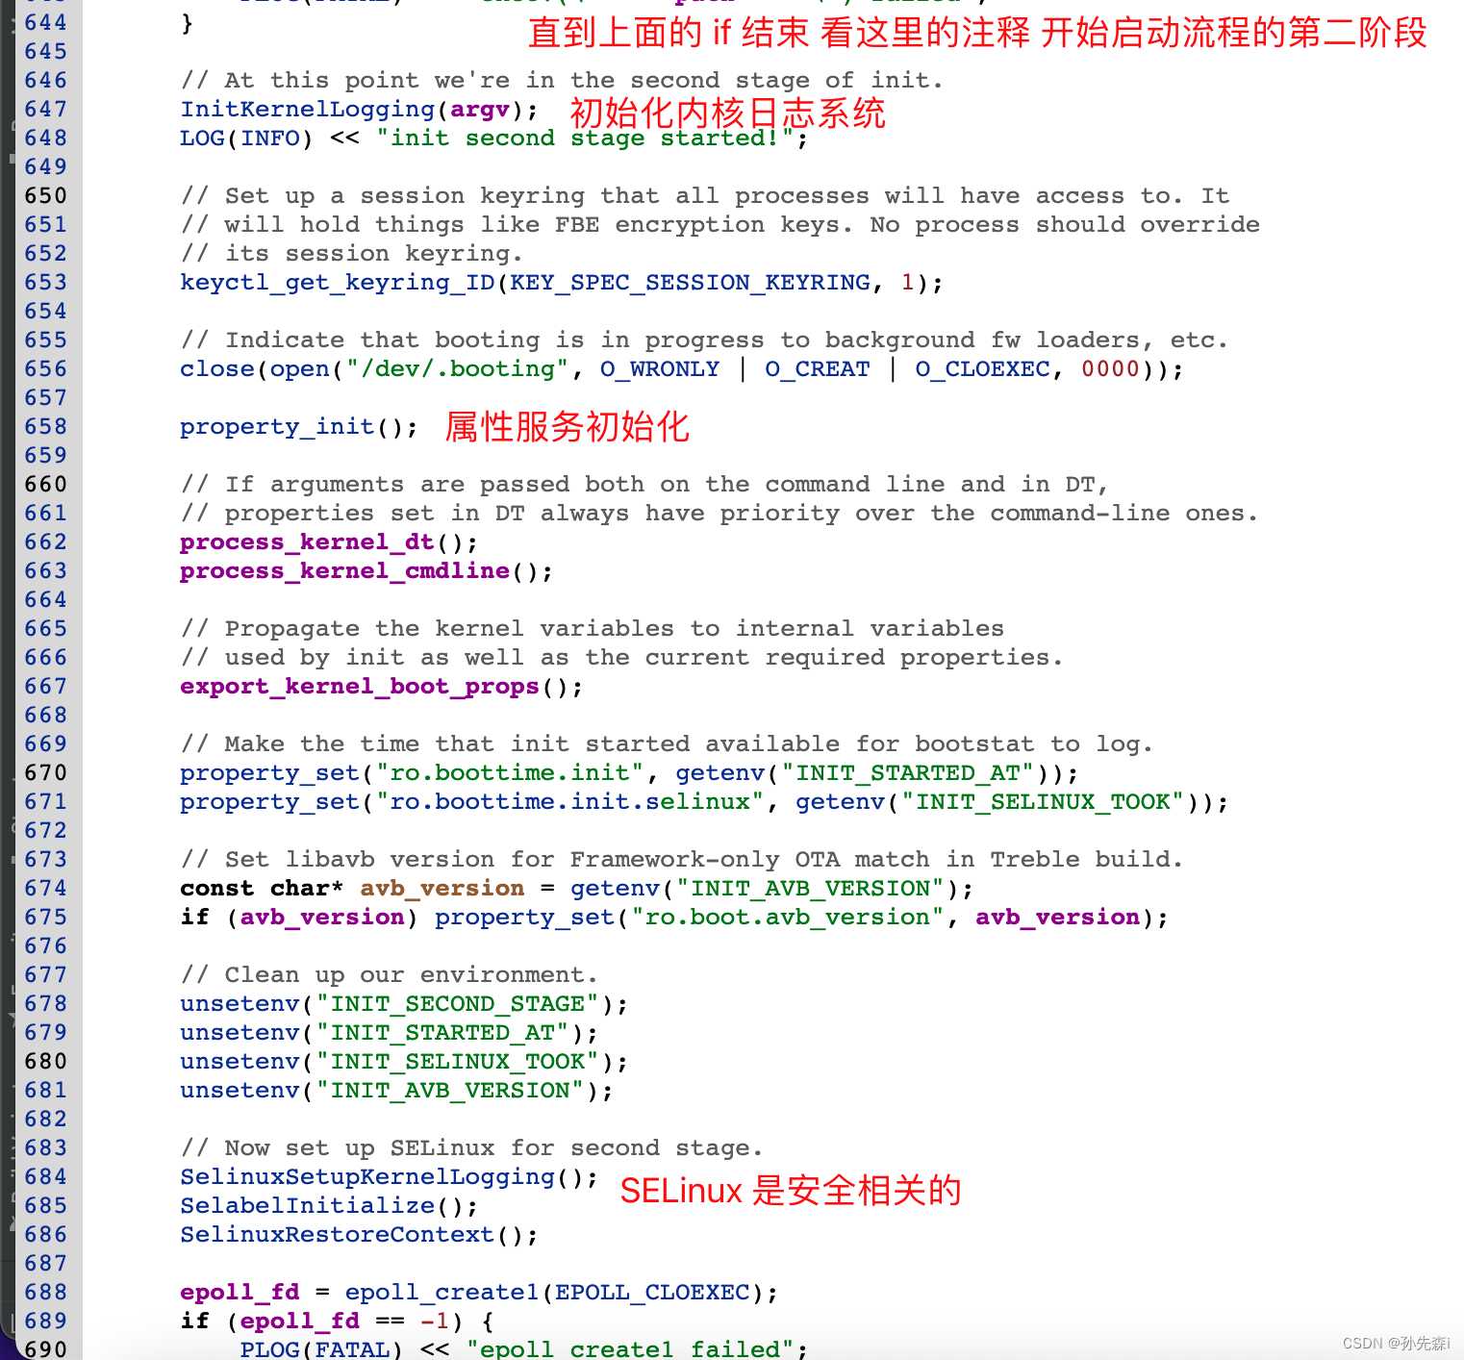
Task: Click comment "Clean up our environment."
Action: click(x=390, y=975)
